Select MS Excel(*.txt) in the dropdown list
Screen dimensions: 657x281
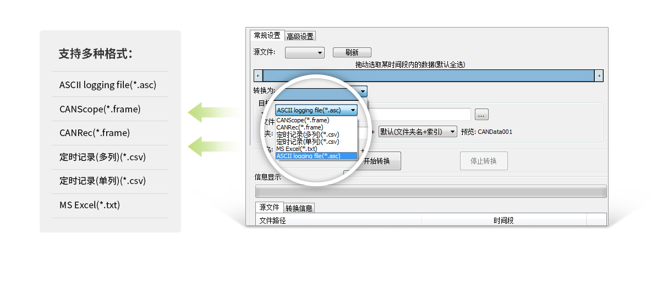(297, 149)
